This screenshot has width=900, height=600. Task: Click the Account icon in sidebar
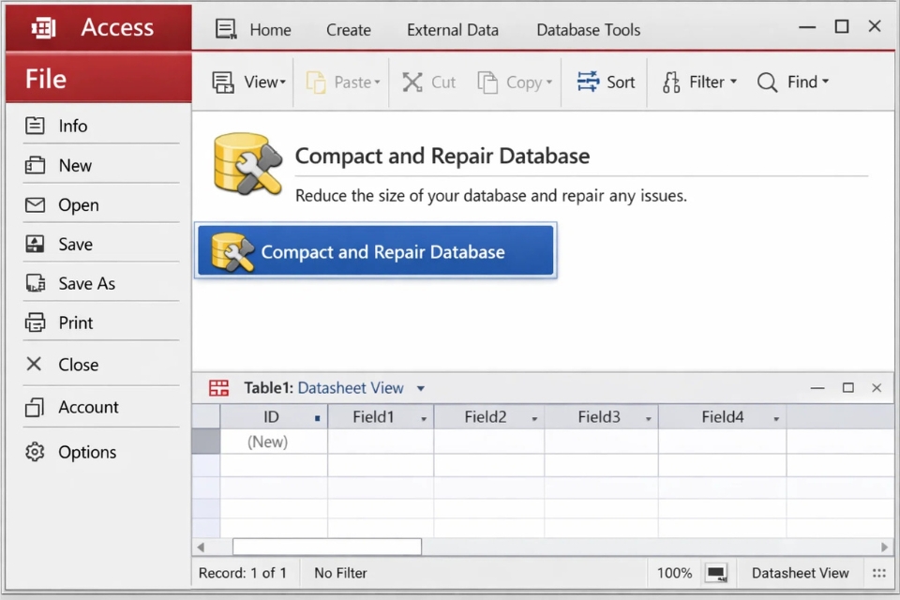coord(35,407)
